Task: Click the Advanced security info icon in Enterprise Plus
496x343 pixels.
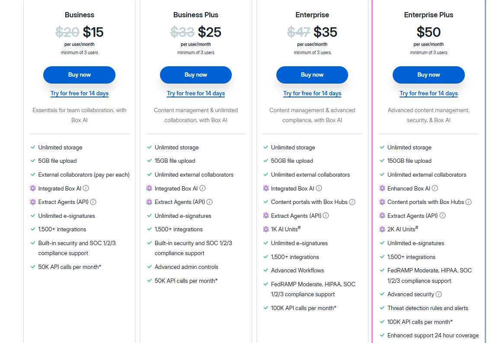Action: pyautogui.click(x=438, y=294)
